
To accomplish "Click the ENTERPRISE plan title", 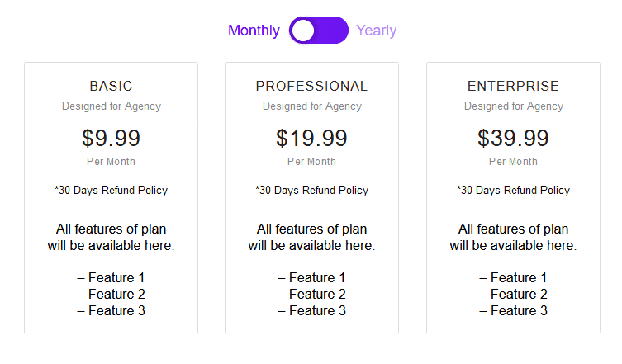I will (x=513, y=86).
